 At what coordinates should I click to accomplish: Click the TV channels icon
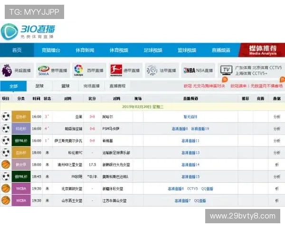(226, 70)
